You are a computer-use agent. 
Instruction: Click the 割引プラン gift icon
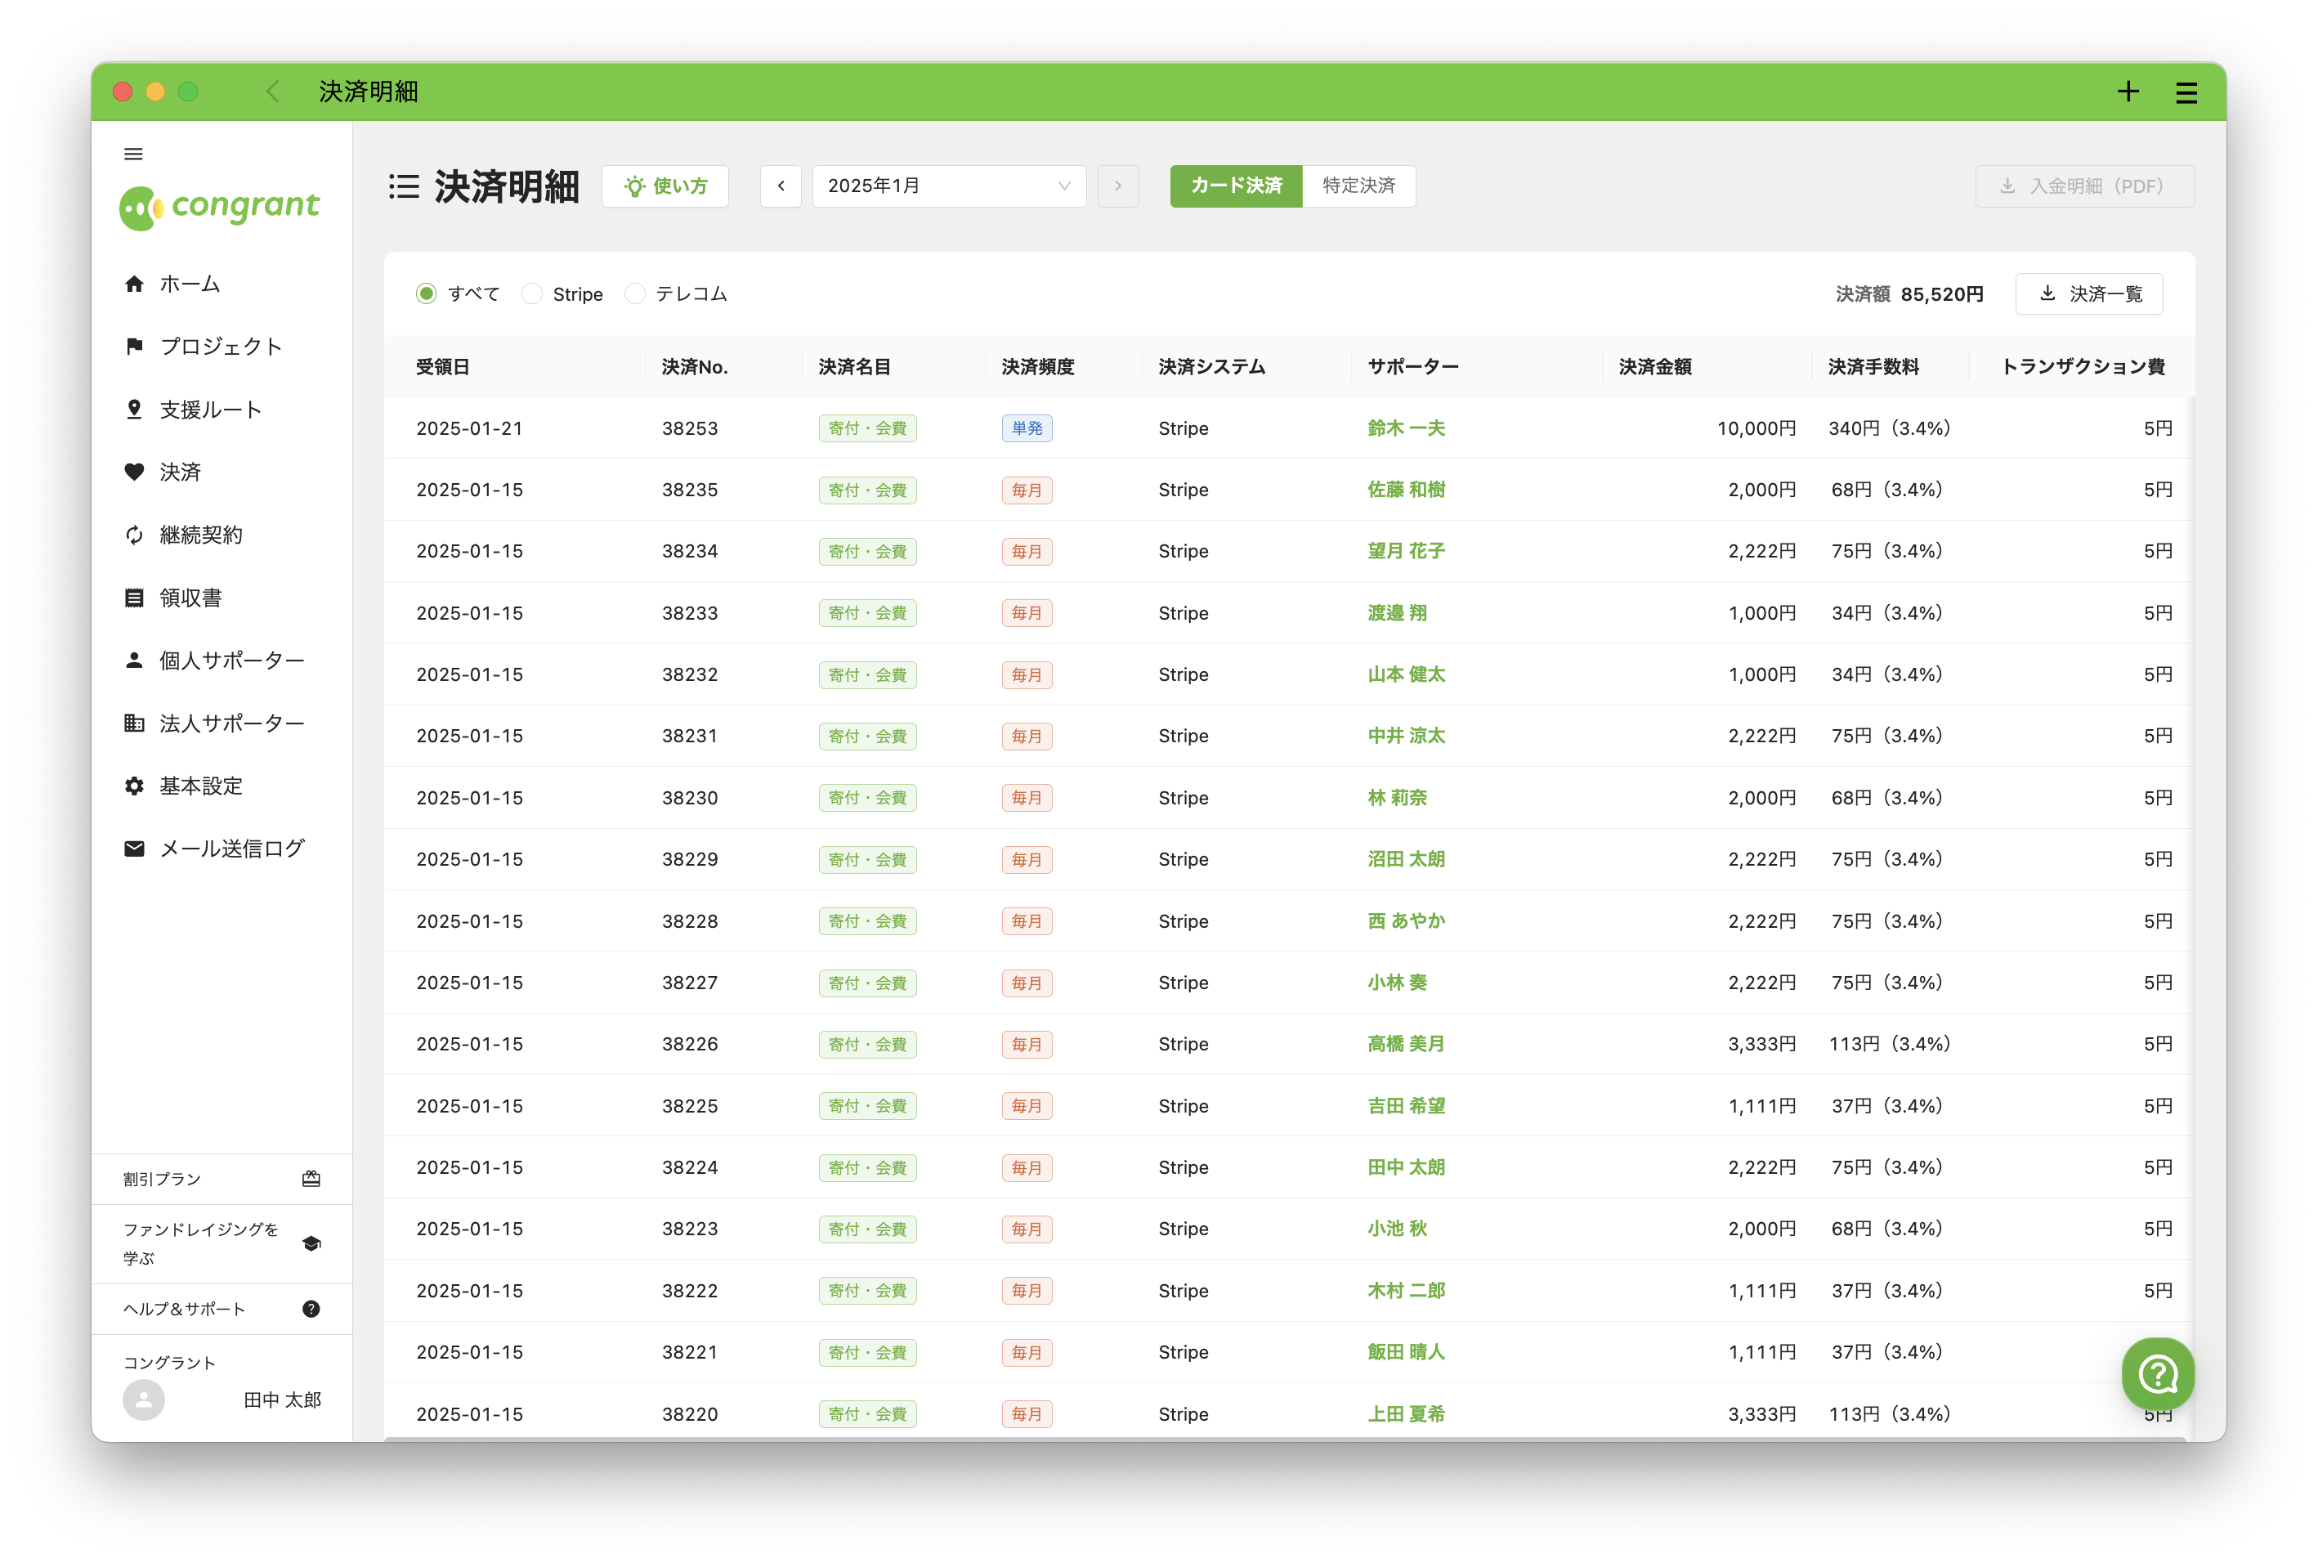(311, 1180)
